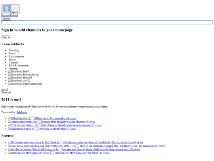
Task: Open GMod fun #1 by Insperadox link
Action: (x=55, y=118)
